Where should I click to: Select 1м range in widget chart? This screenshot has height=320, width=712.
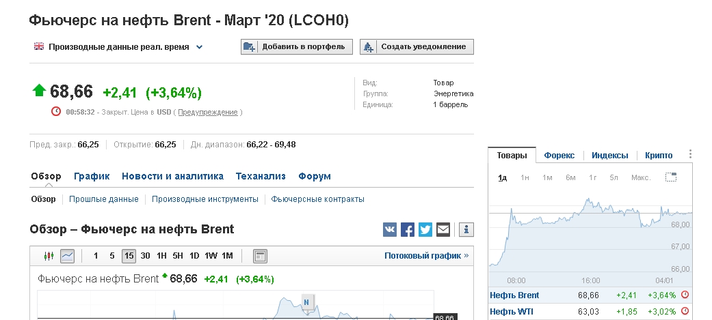coord(547,177)
